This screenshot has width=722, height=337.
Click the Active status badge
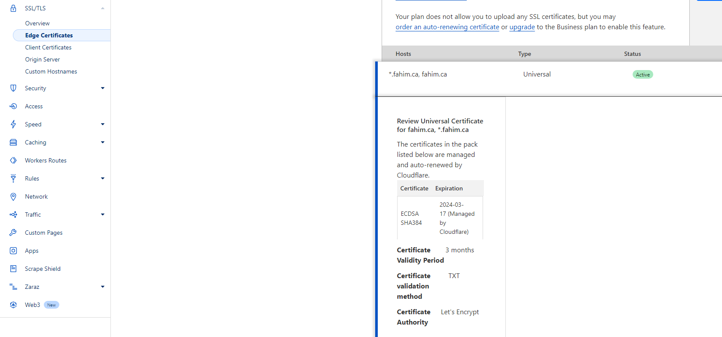point(642,74)
